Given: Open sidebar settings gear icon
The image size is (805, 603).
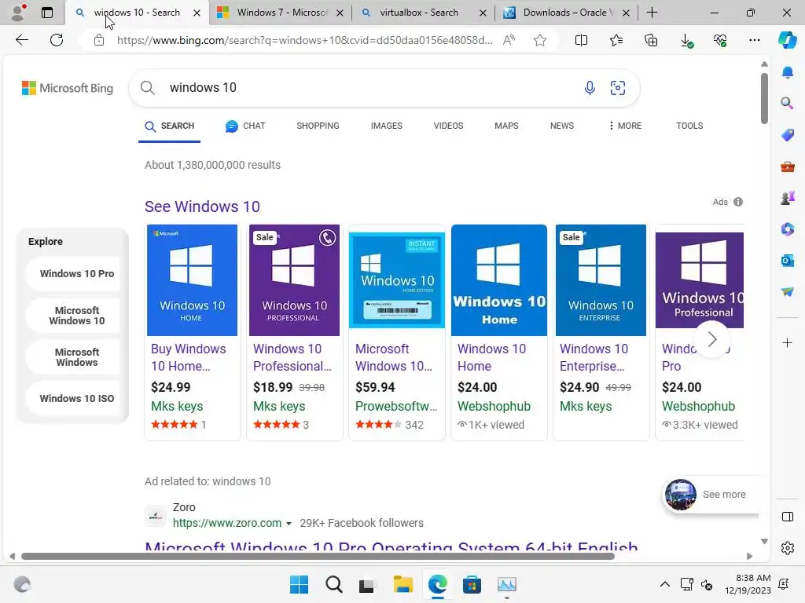Looking at the screenshot, I should tap(788, 548).
